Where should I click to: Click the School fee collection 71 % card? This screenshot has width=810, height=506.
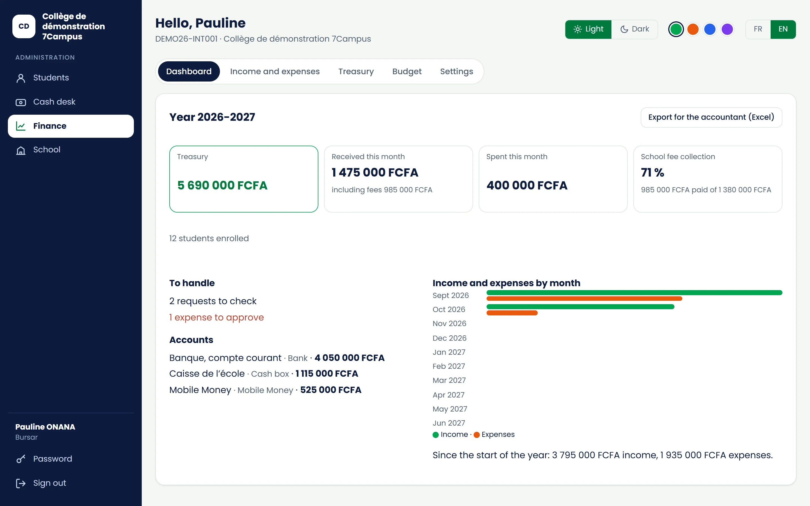[708, 179]
